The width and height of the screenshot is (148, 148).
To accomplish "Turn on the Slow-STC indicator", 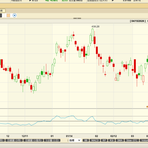I will point(132,140).
